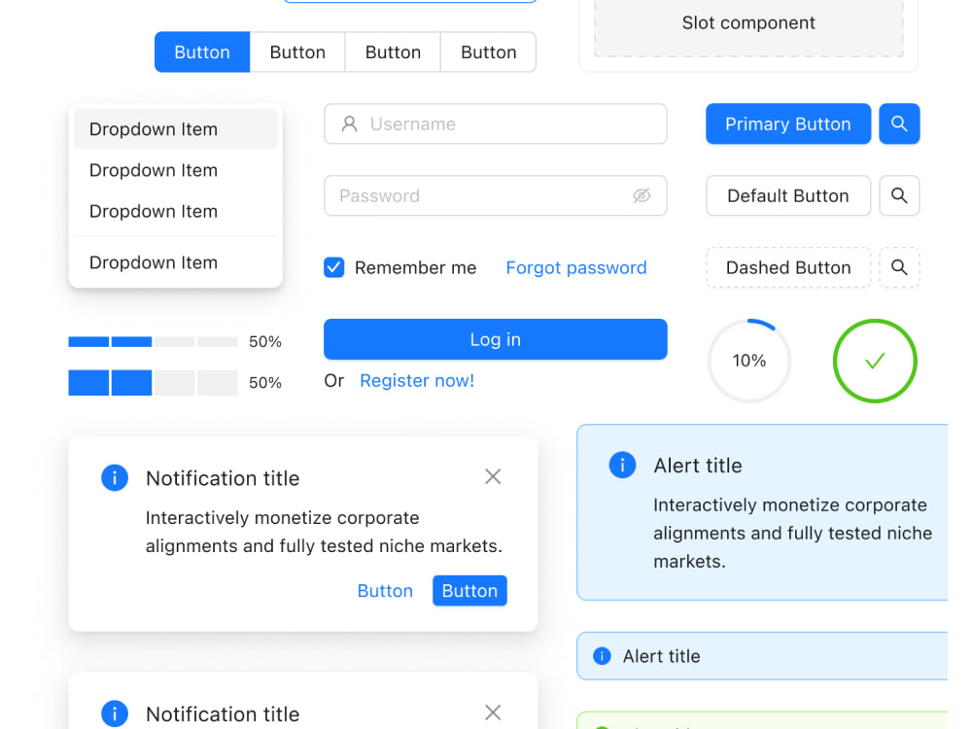Screen dimensions: 972x729
Task: Open the Forgot password link
Action: coord(575,268)
